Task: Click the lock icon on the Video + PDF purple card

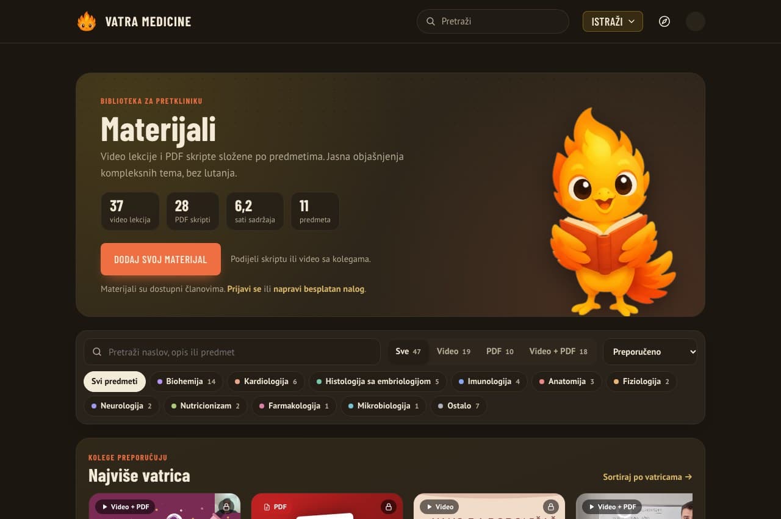Action: coord(226,507)
